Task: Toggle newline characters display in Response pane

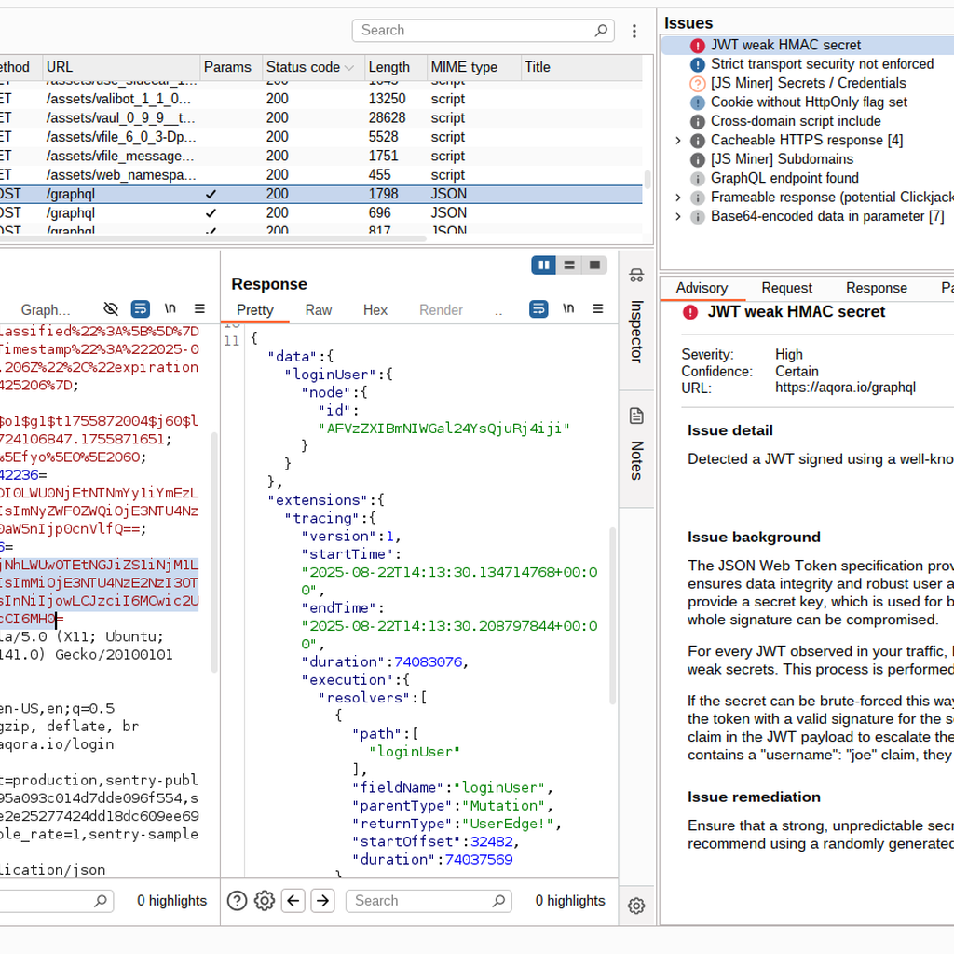Action: 568,308
